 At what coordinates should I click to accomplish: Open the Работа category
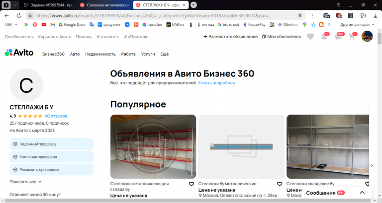128,54
